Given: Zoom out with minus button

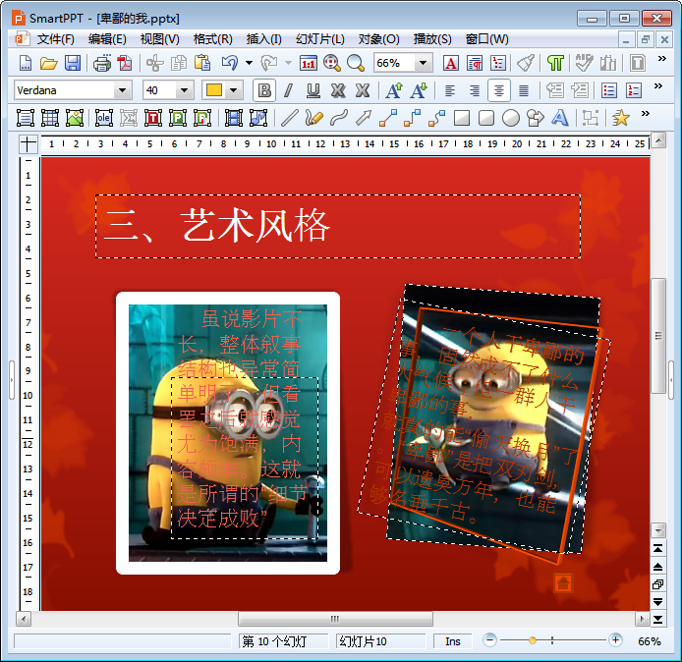Looking at the screenshot, I should (x=489, y=639).
